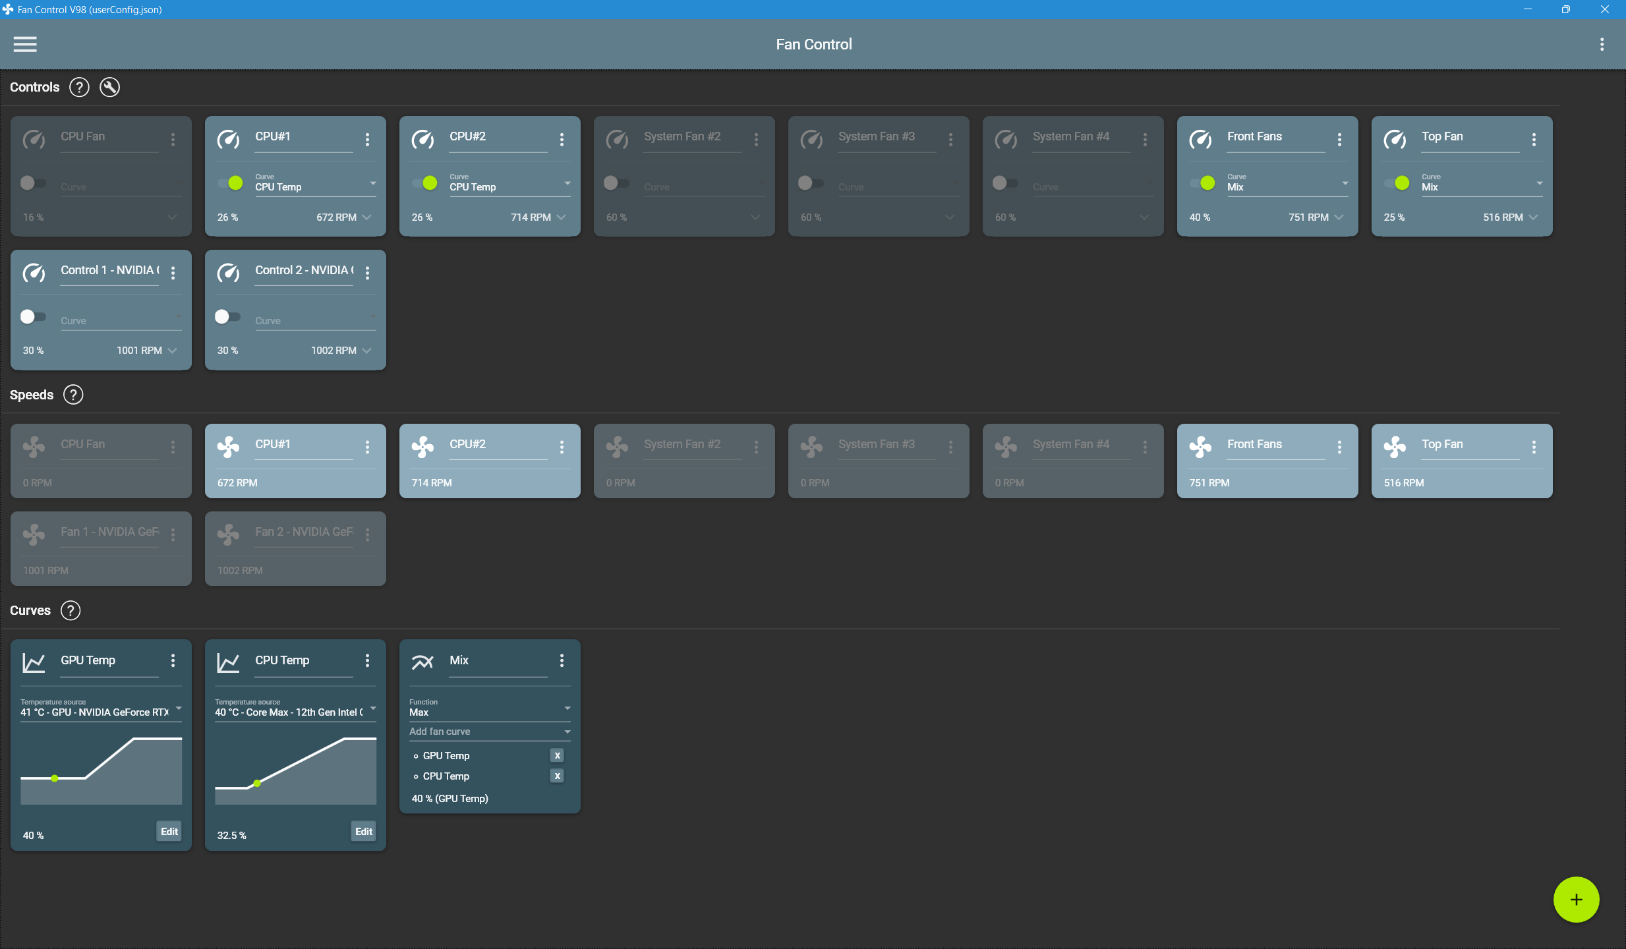Viewport: 1626px width, 949px height.
Task: Click Edit on the GPU Temp curve
Action: pyautogui.click(x=169, y=832)
